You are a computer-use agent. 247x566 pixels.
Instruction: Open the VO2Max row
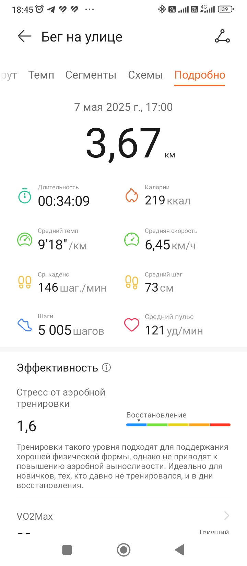pyautogui.click(x=123, y=516)
